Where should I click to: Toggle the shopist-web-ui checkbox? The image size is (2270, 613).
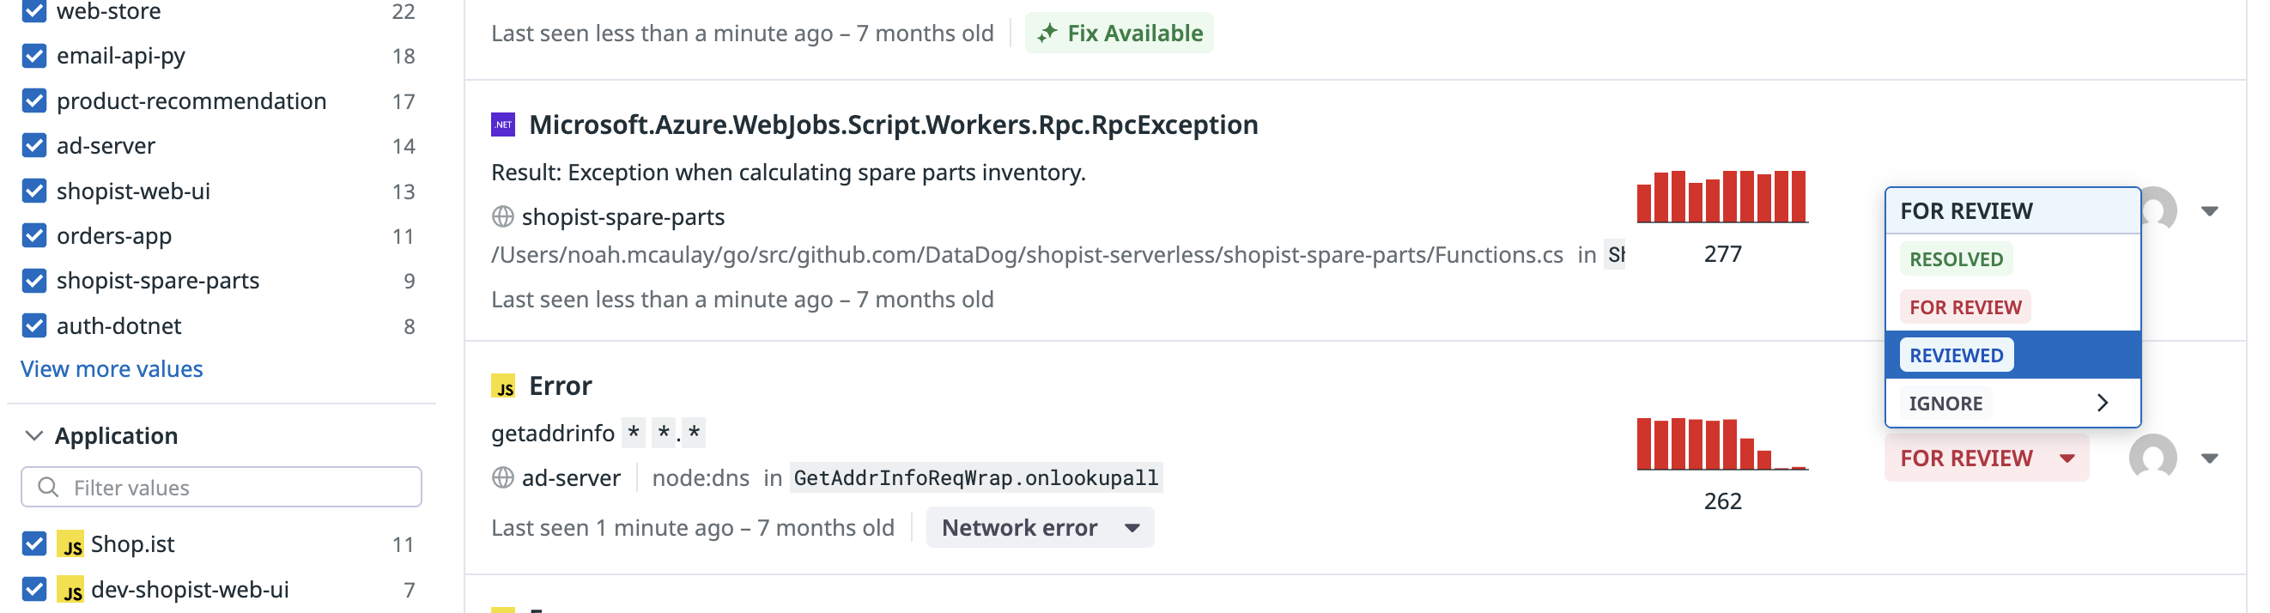point(34,191)
